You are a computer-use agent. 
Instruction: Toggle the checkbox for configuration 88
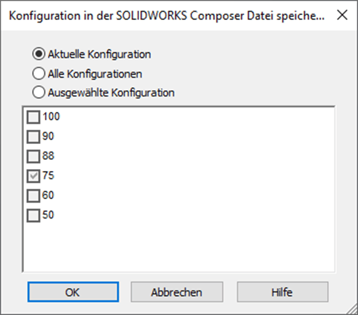tap(33, 156)
